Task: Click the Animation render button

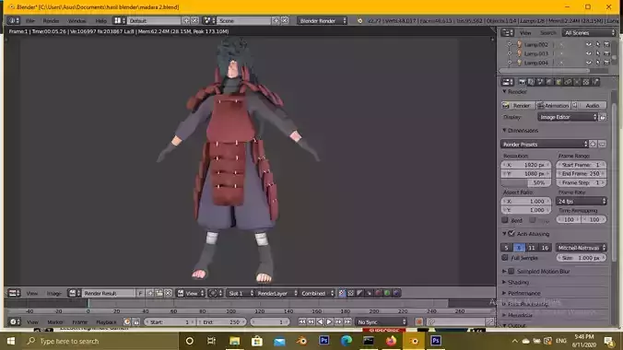Action: click(x=553, y=105)
